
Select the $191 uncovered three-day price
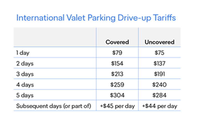[x=159, y=74]
